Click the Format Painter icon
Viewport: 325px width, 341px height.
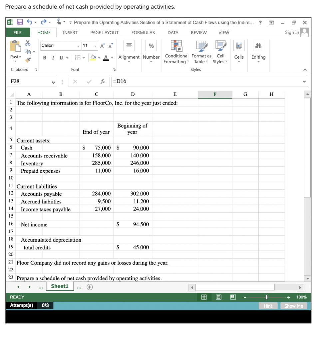tap(28, 60)
